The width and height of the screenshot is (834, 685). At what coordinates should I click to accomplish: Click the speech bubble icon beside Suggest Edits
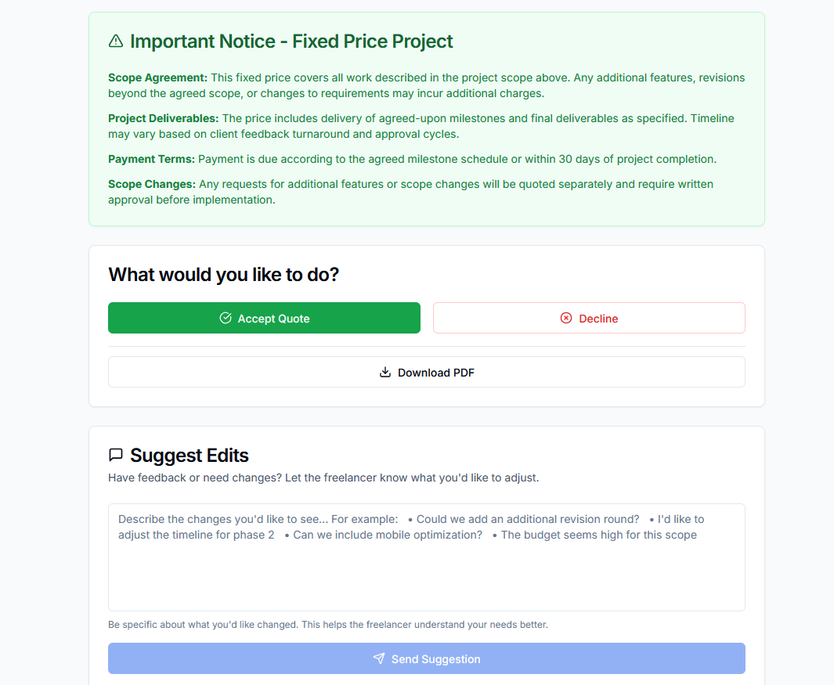[x=116, y=455]
